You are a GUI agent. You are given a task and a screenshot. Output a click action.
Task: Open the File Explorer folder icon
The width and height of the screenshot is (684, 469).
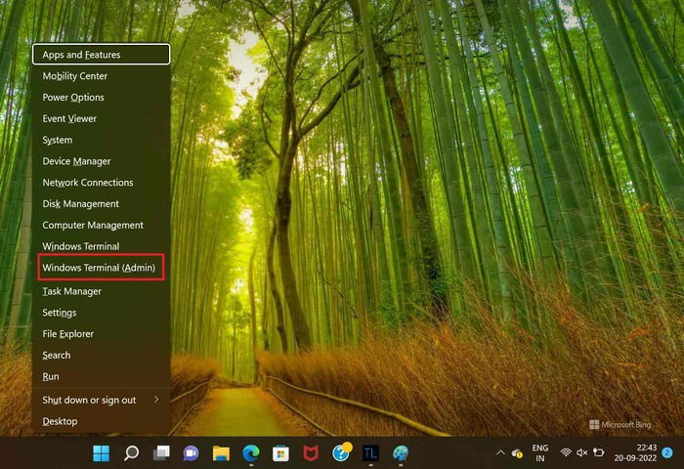point(221,453)
